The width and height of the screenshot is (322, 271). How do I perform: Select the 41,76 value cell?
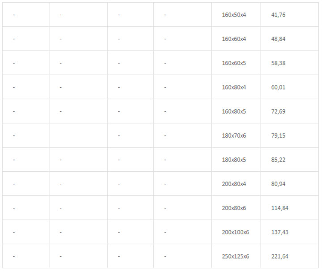(278, 15)
